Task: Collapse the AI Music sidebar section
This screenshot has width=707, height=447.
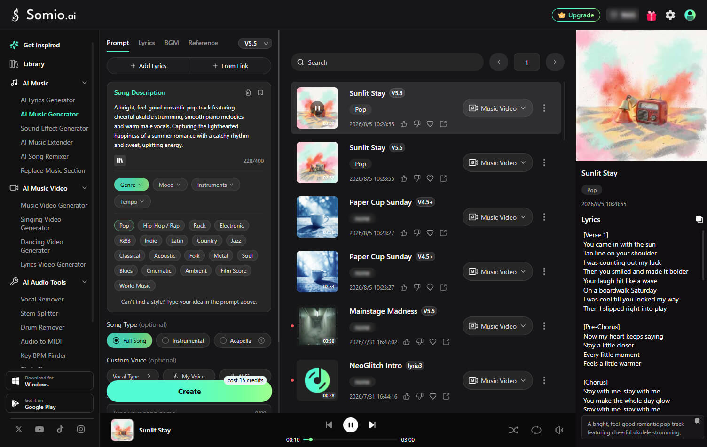Action: [x=85, y=83]
